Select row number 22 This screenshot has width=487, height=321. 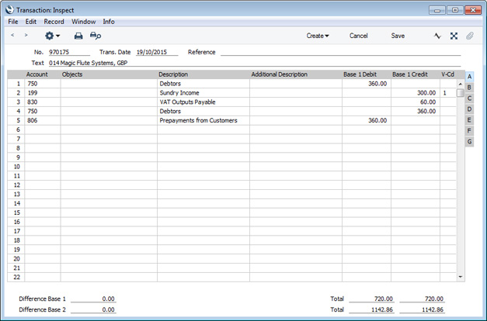pyautogui.click(x=16, y=277)
